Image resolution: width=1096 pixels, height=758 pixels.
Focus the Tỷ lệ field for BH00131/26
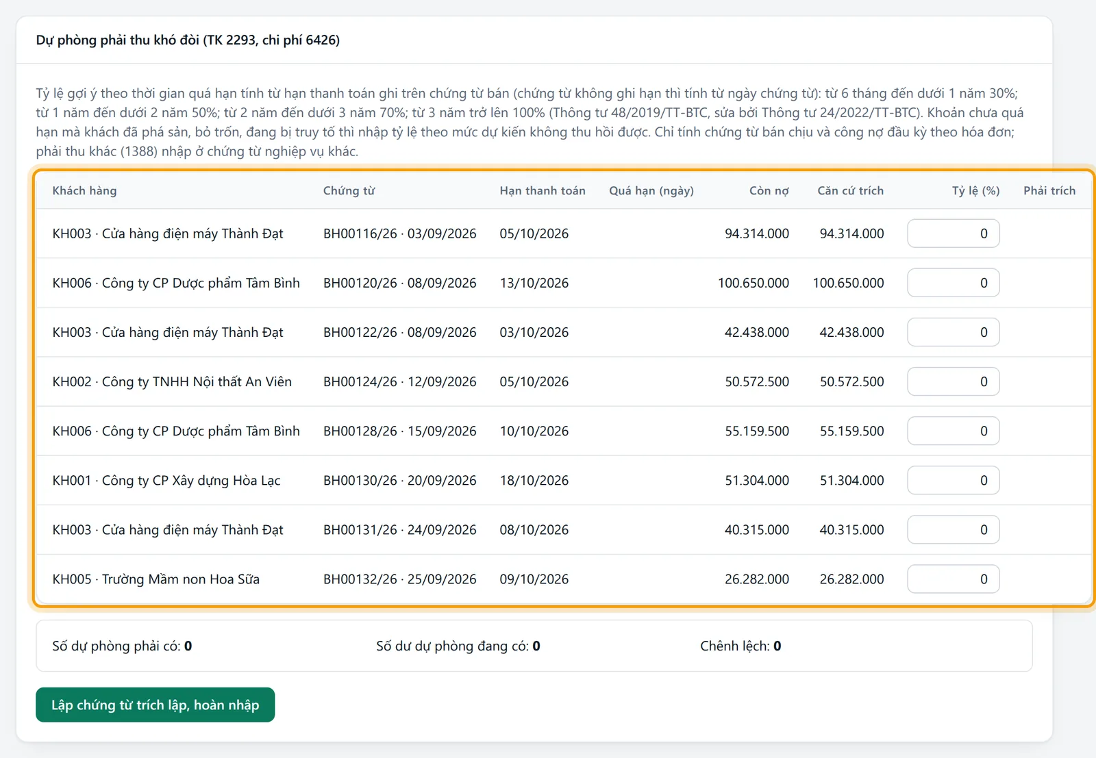coord(953,529)
